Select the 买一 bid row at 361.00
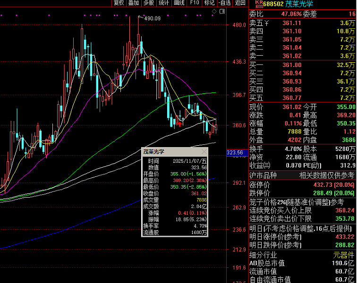Image resolution: width=357 pixels, height=283 pixels. [302, 65]
